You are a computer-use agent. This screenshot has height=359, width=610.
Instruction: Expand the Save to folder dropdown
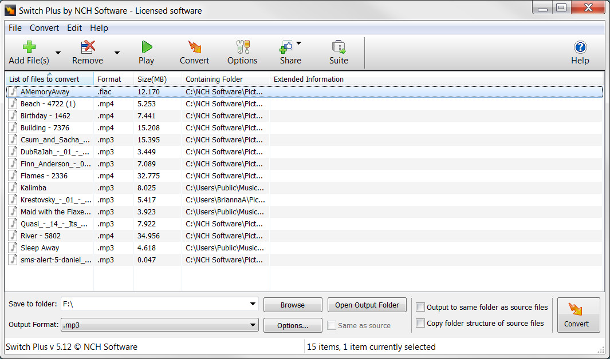[x=253, y=305]
